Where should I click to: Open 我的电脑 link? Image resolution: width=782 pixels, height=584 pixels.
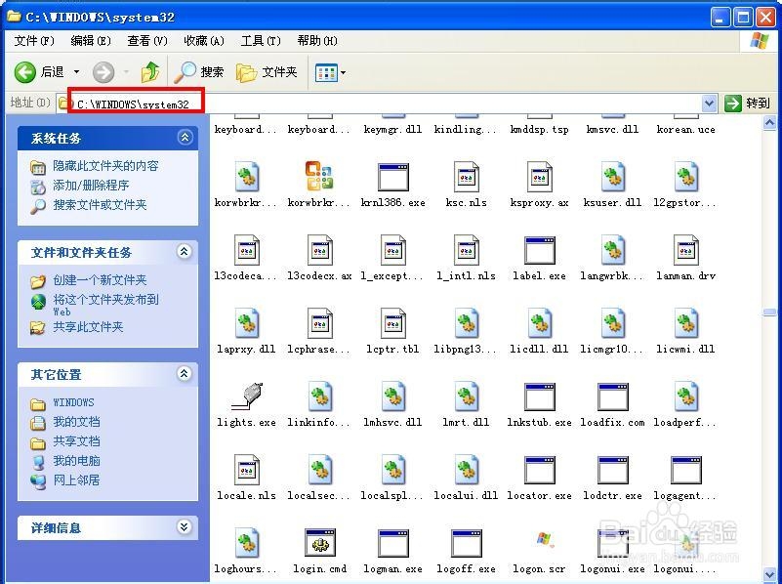point(76,461)
